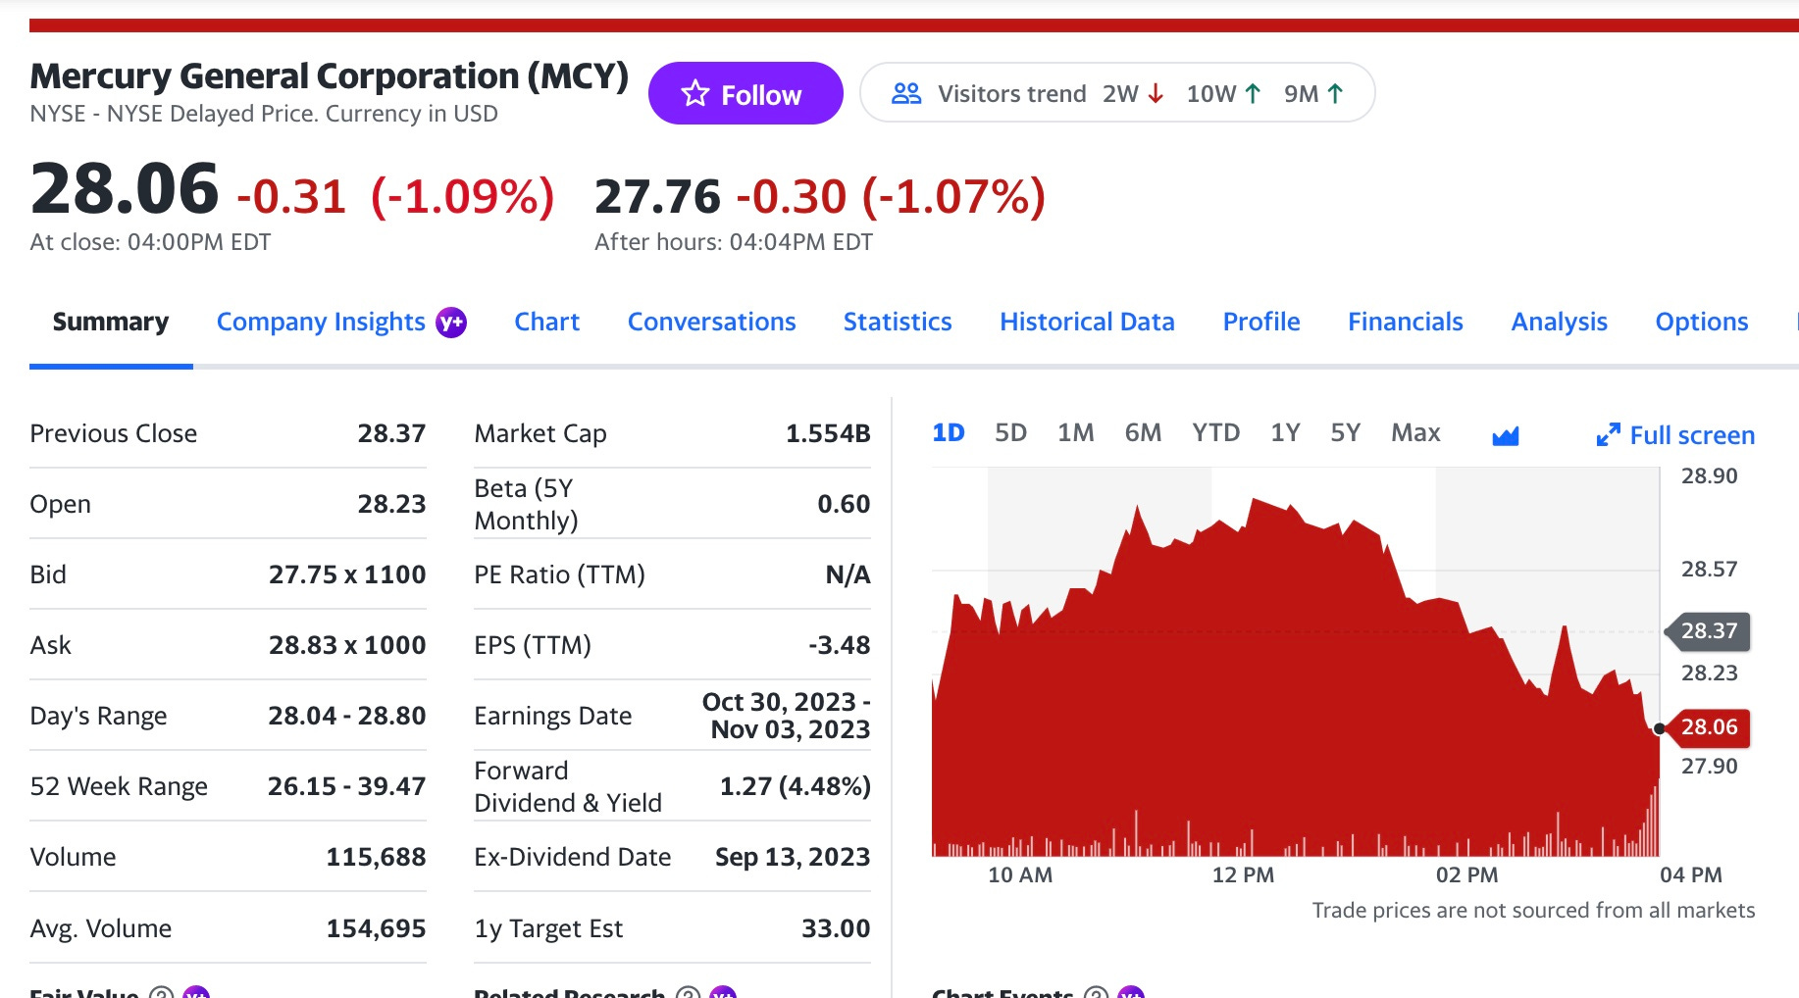The image size is (1799, 998).
Task: Select the Max chart range
Action: [1415, 432]
